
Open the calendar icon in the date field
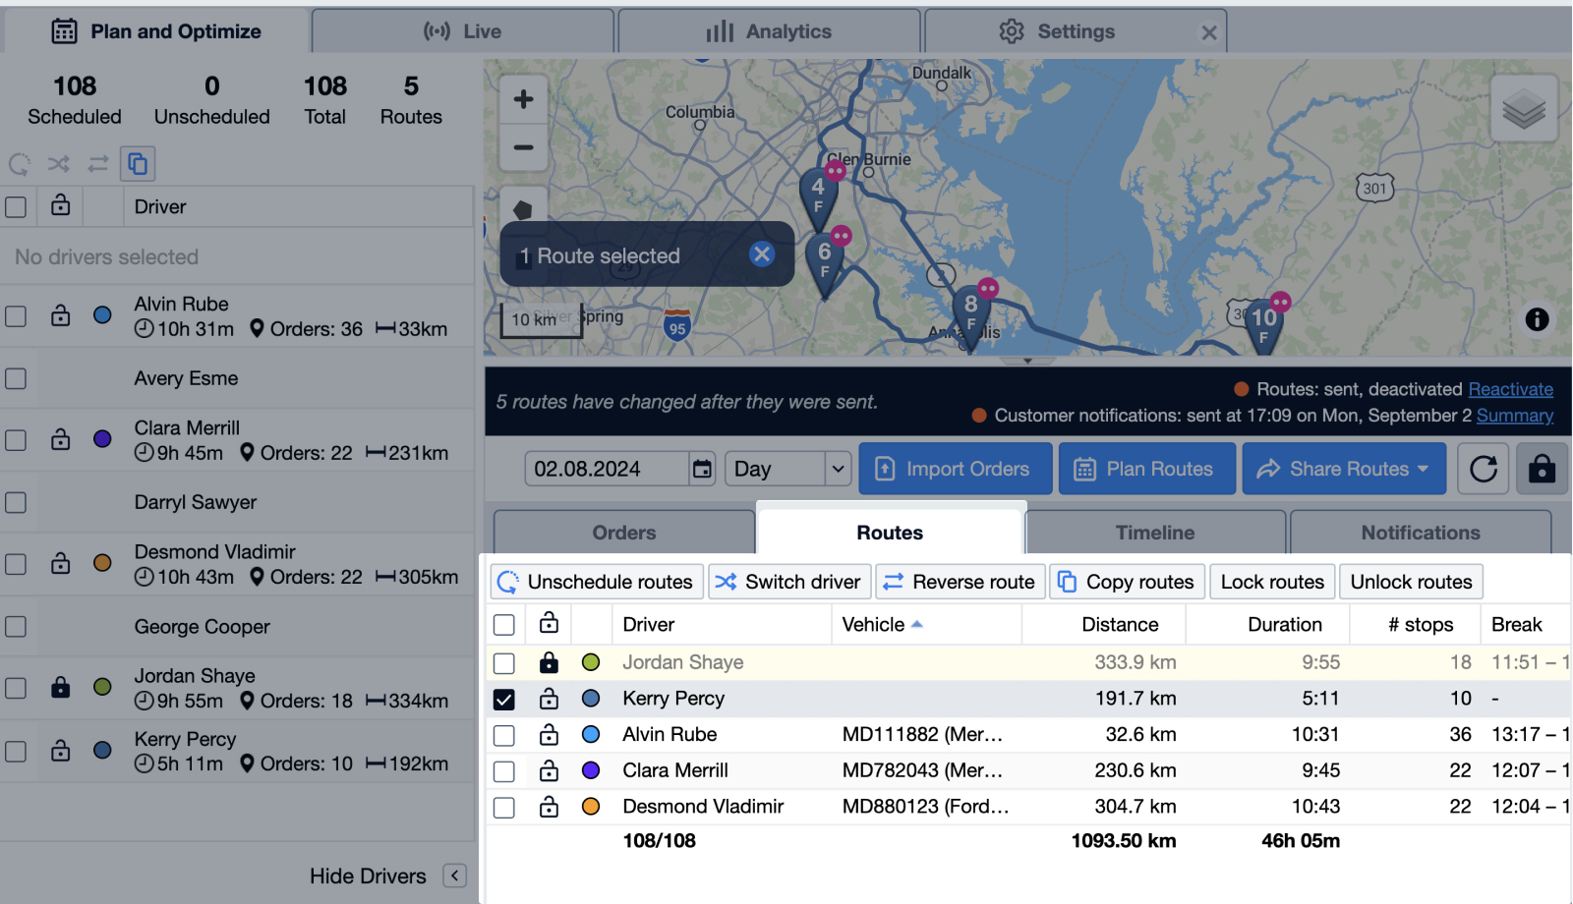702,469
